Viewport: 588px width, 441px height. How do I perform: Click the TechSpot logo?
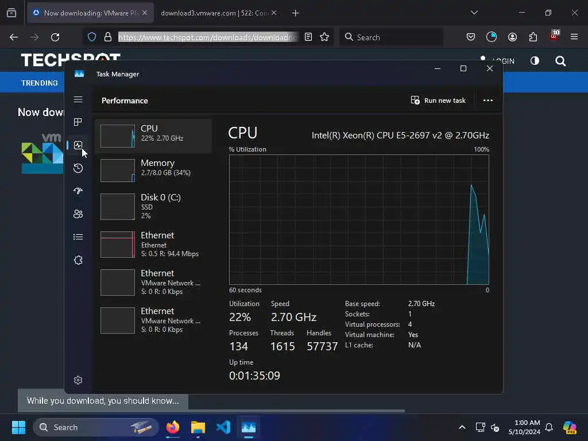tap(71, 60)
